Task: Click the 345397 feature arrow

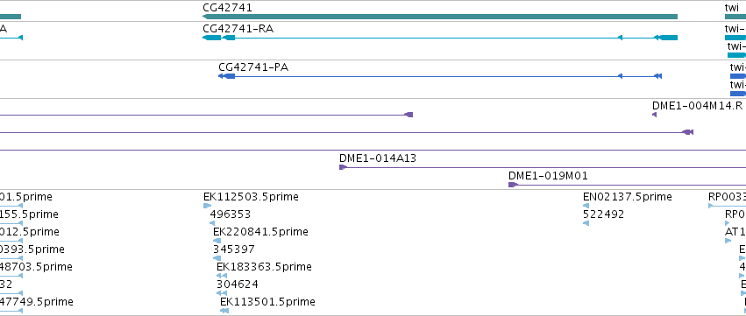Action: pyautogui.click(x=216, y=258)
